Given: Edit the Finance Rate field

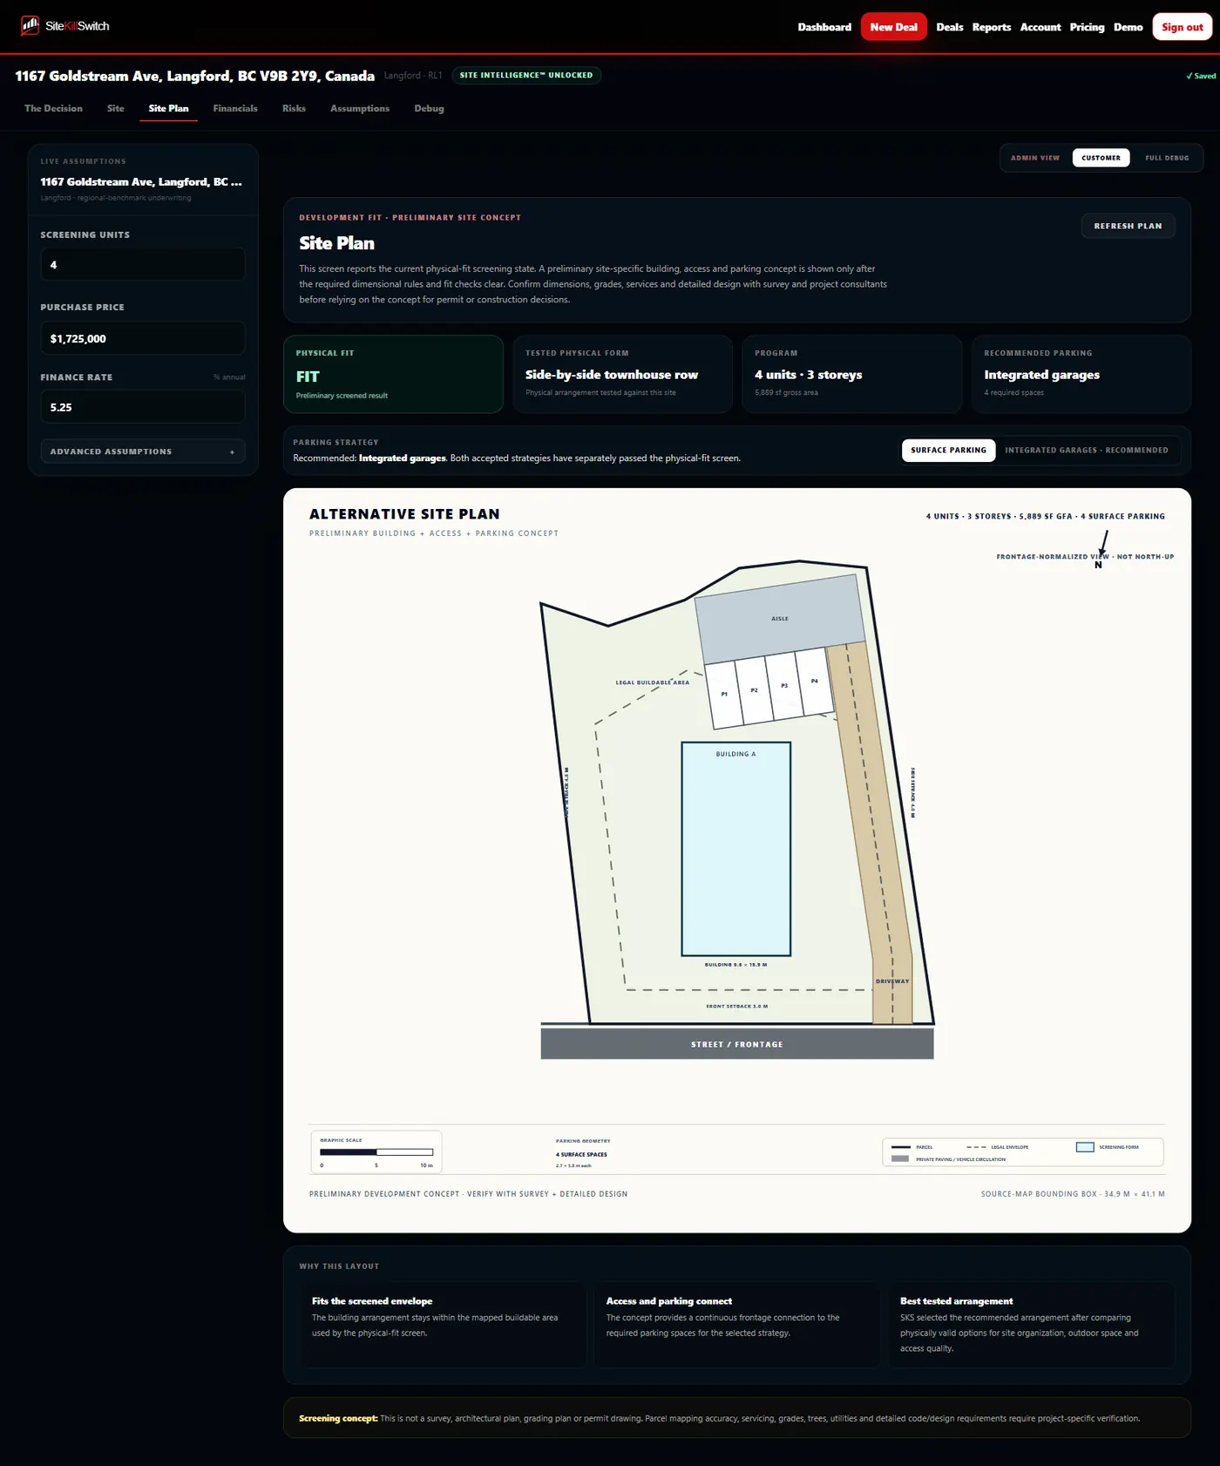Looking at the screenshot, I should [x=143, y=407].
